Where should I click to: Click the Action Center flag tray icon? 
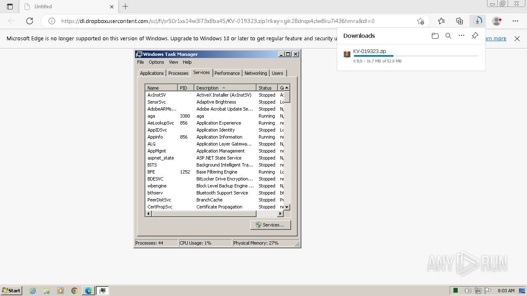[x=488, y=291]
